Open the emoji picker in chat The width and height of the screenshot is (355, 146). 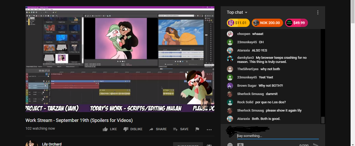point(230,145)
